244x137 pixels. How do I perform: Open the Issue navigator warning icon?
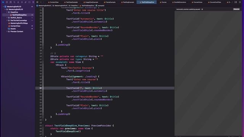click(18, 2)
